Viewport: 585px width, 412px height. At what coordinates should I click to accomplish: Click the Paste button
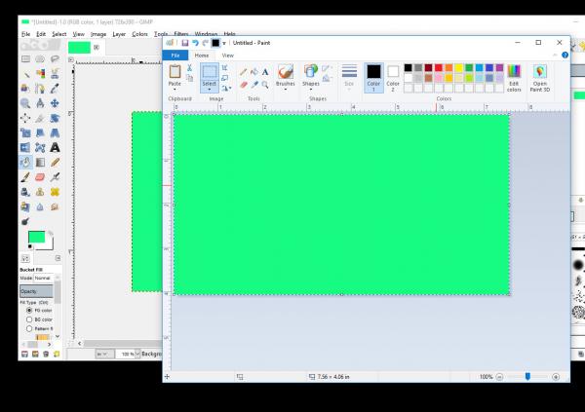click(x=175, y=77)
